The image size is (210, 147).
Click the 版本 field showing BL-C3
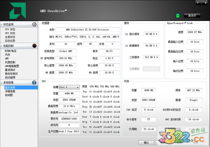click(109, 51)
